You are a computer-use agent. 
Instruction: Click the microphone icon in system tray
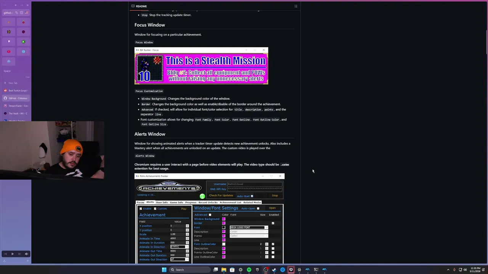click(454, 269)
